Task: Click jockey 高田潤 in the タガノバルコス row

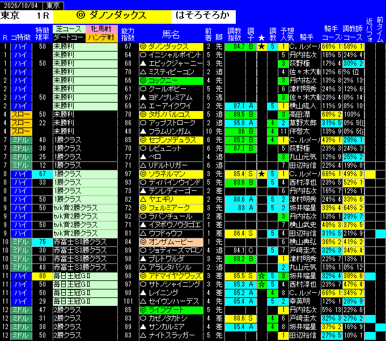Action: [300, 114]
